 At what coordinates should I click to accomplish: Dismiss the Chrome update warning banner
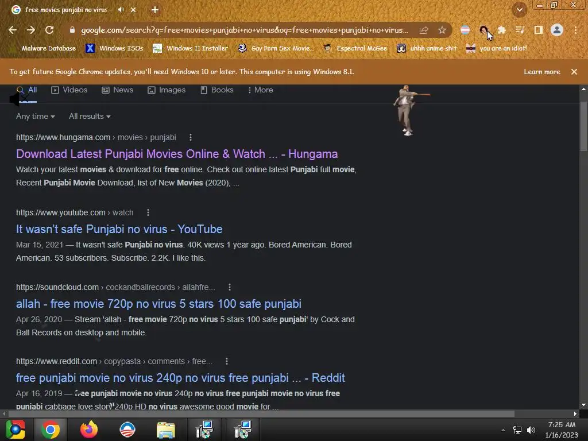click(x=574, y=72)
